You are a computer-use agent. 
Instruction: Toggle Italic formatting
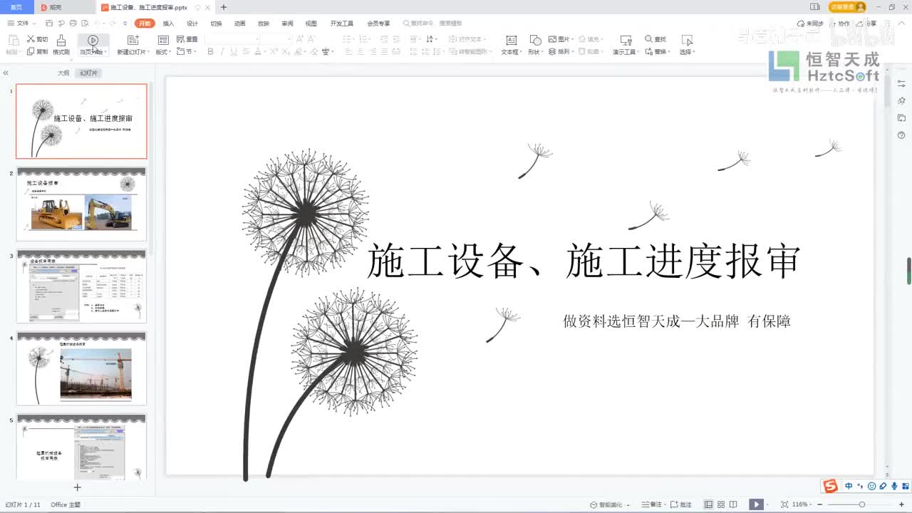(x=222, y=51)
